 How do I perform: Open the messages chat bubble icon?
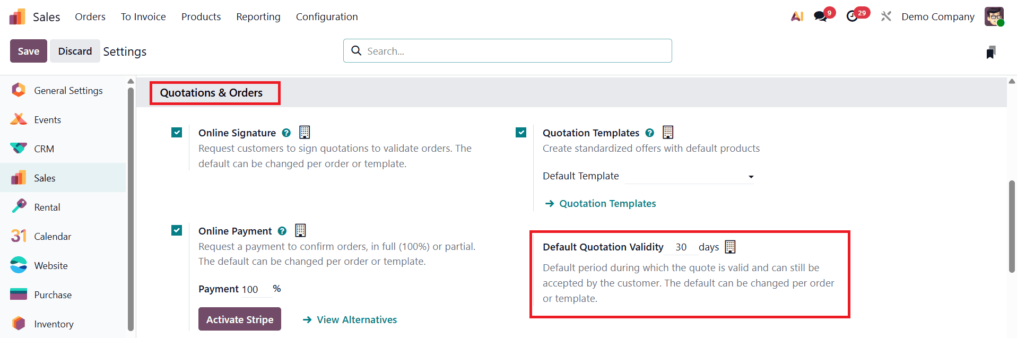pyautogui.click(x=821, y=16)
